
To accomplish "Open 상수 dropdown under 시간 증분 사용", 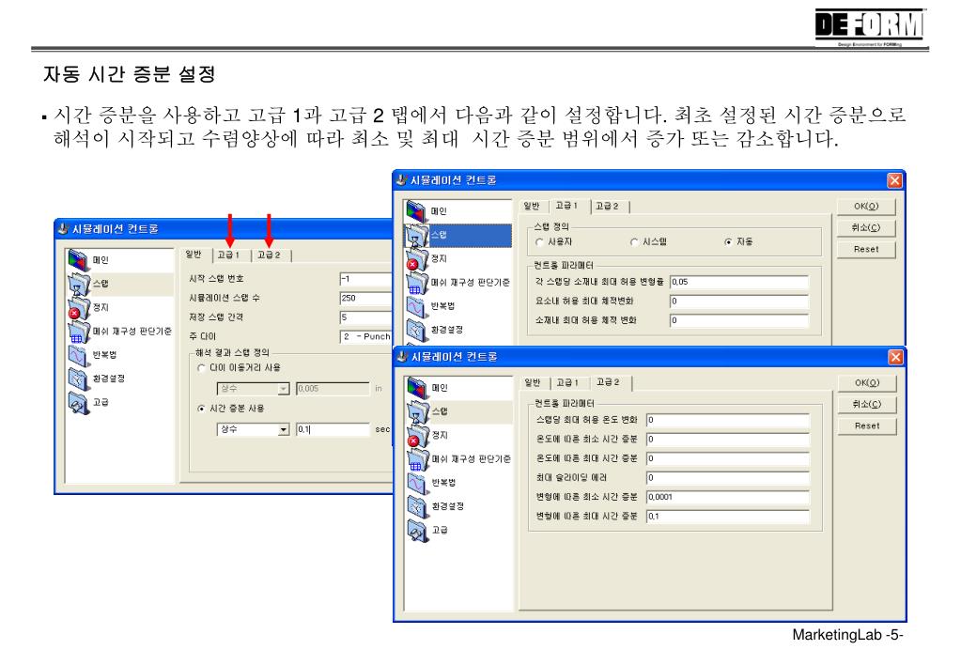I will click(x=253, y=429).
